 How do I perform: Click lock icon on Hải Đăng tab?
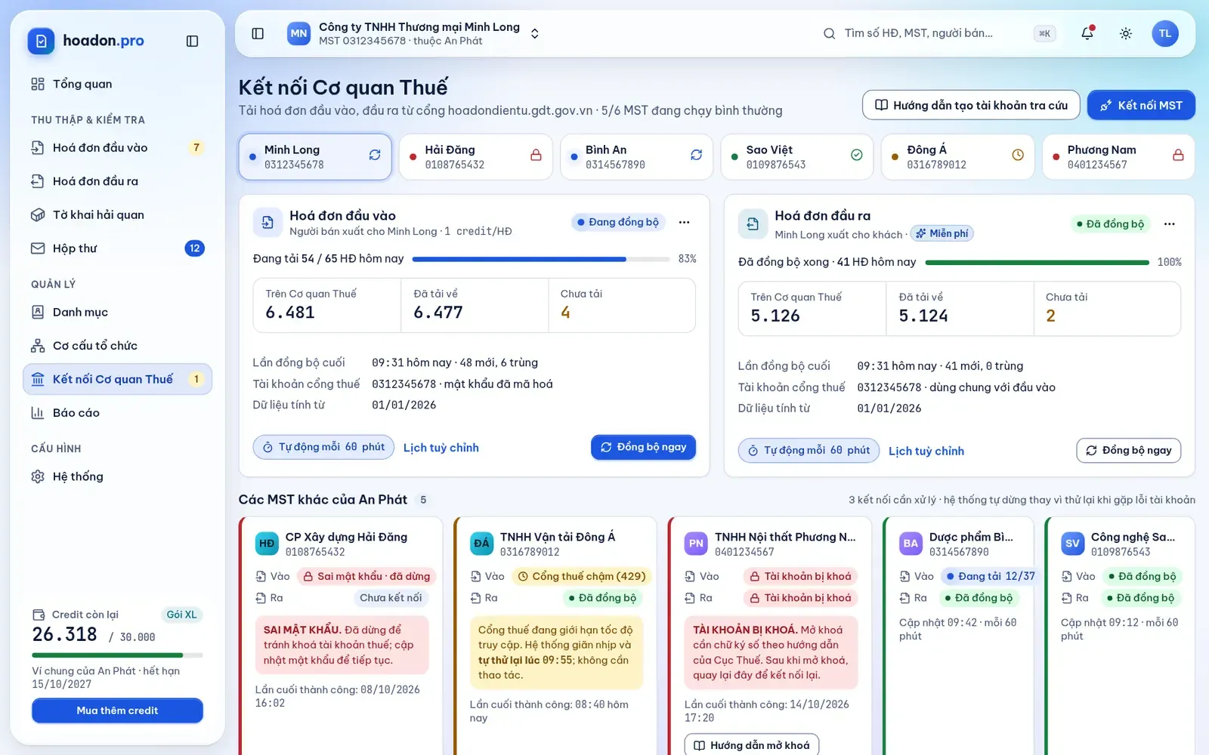[x=536, y=155]
